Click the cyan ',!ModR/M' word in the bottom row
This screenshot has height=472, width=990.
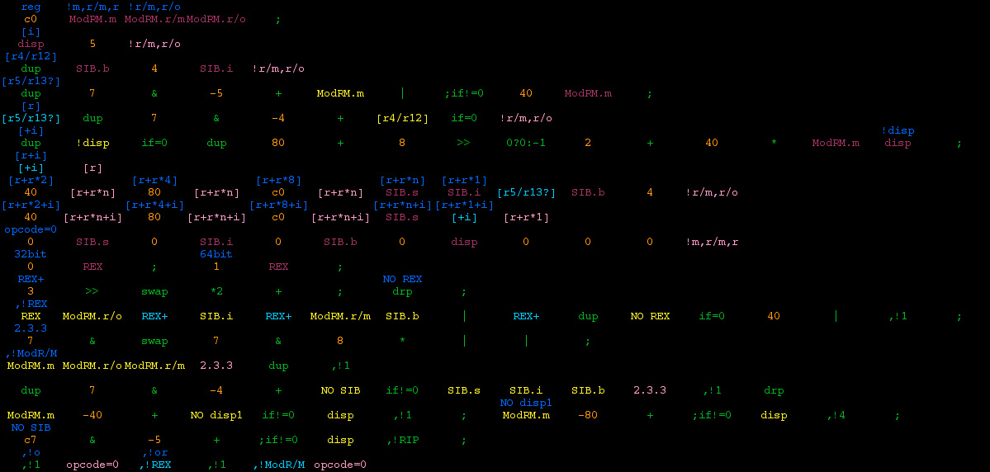tap(277, 465)
